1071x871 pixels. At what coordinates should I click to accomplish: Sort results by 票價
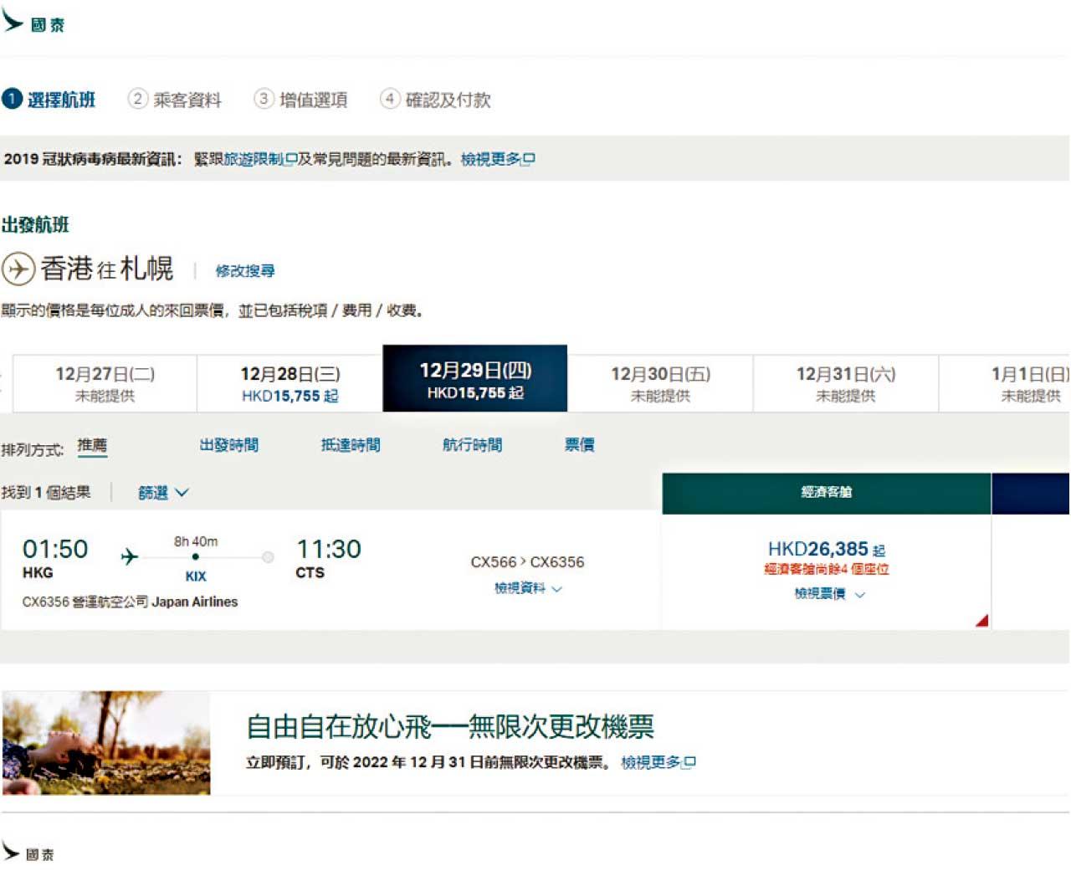[579, 445]
